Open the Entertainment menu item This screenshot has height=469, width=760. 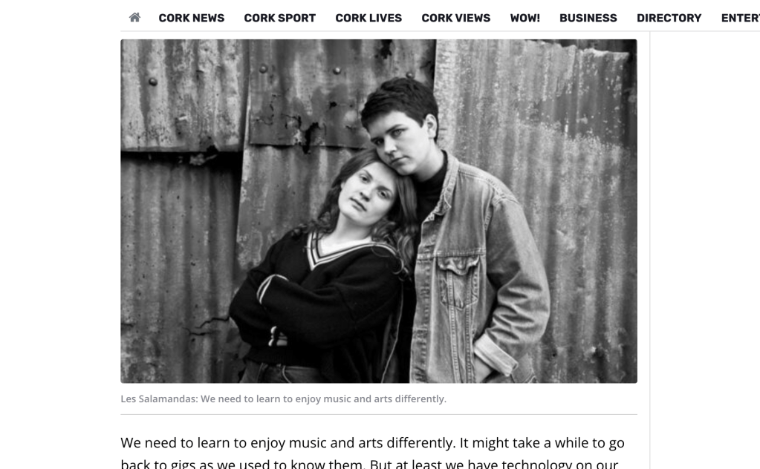740,18
